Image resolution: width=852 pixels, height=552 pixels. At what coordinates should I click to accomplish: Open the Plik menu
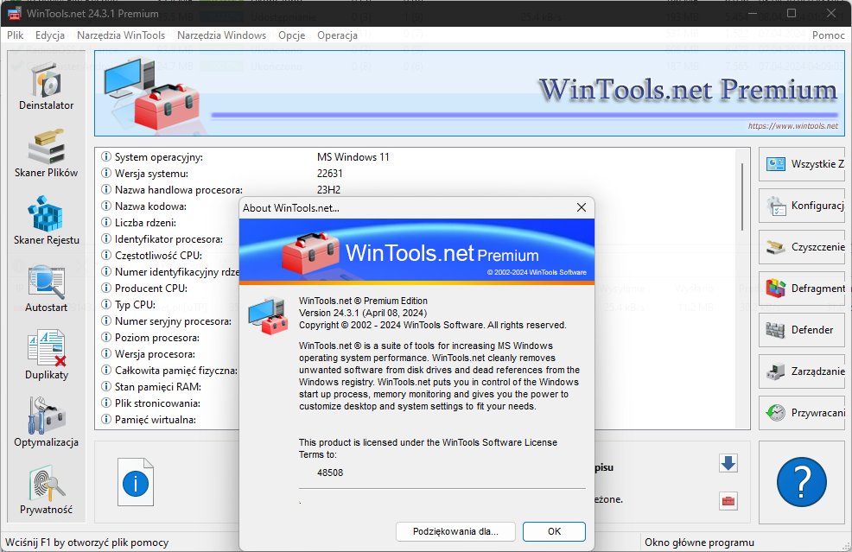[16, 35]
